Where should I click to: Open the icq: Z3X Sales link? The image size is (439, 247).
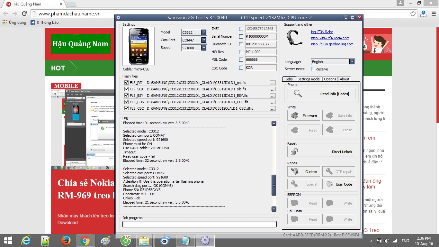322,32
